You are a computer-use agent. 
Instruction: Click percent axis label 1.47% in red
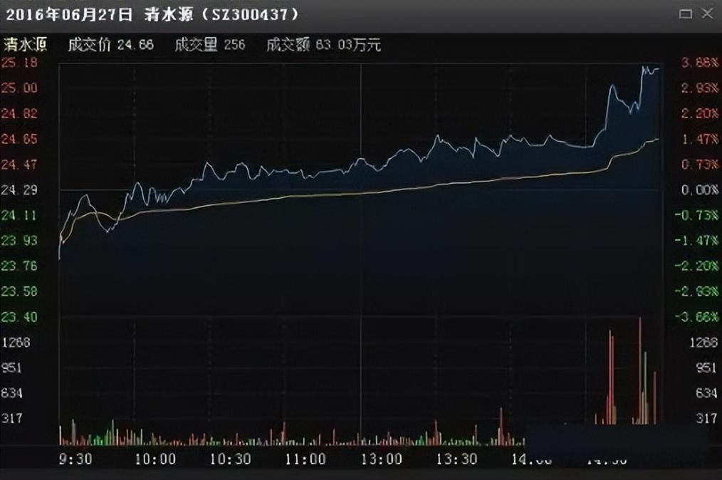pos(700,139)
